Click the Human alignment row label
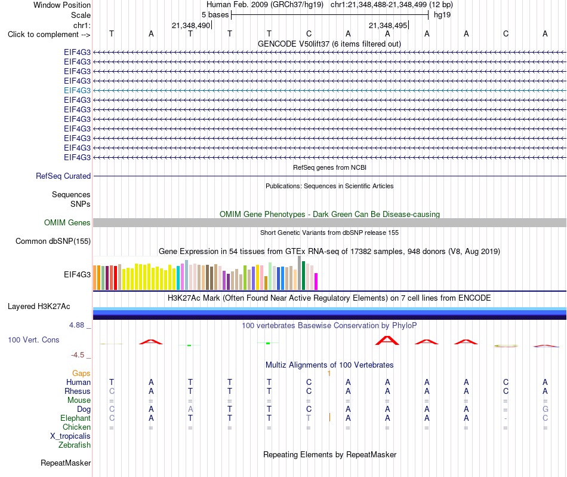 coord(78,383)
